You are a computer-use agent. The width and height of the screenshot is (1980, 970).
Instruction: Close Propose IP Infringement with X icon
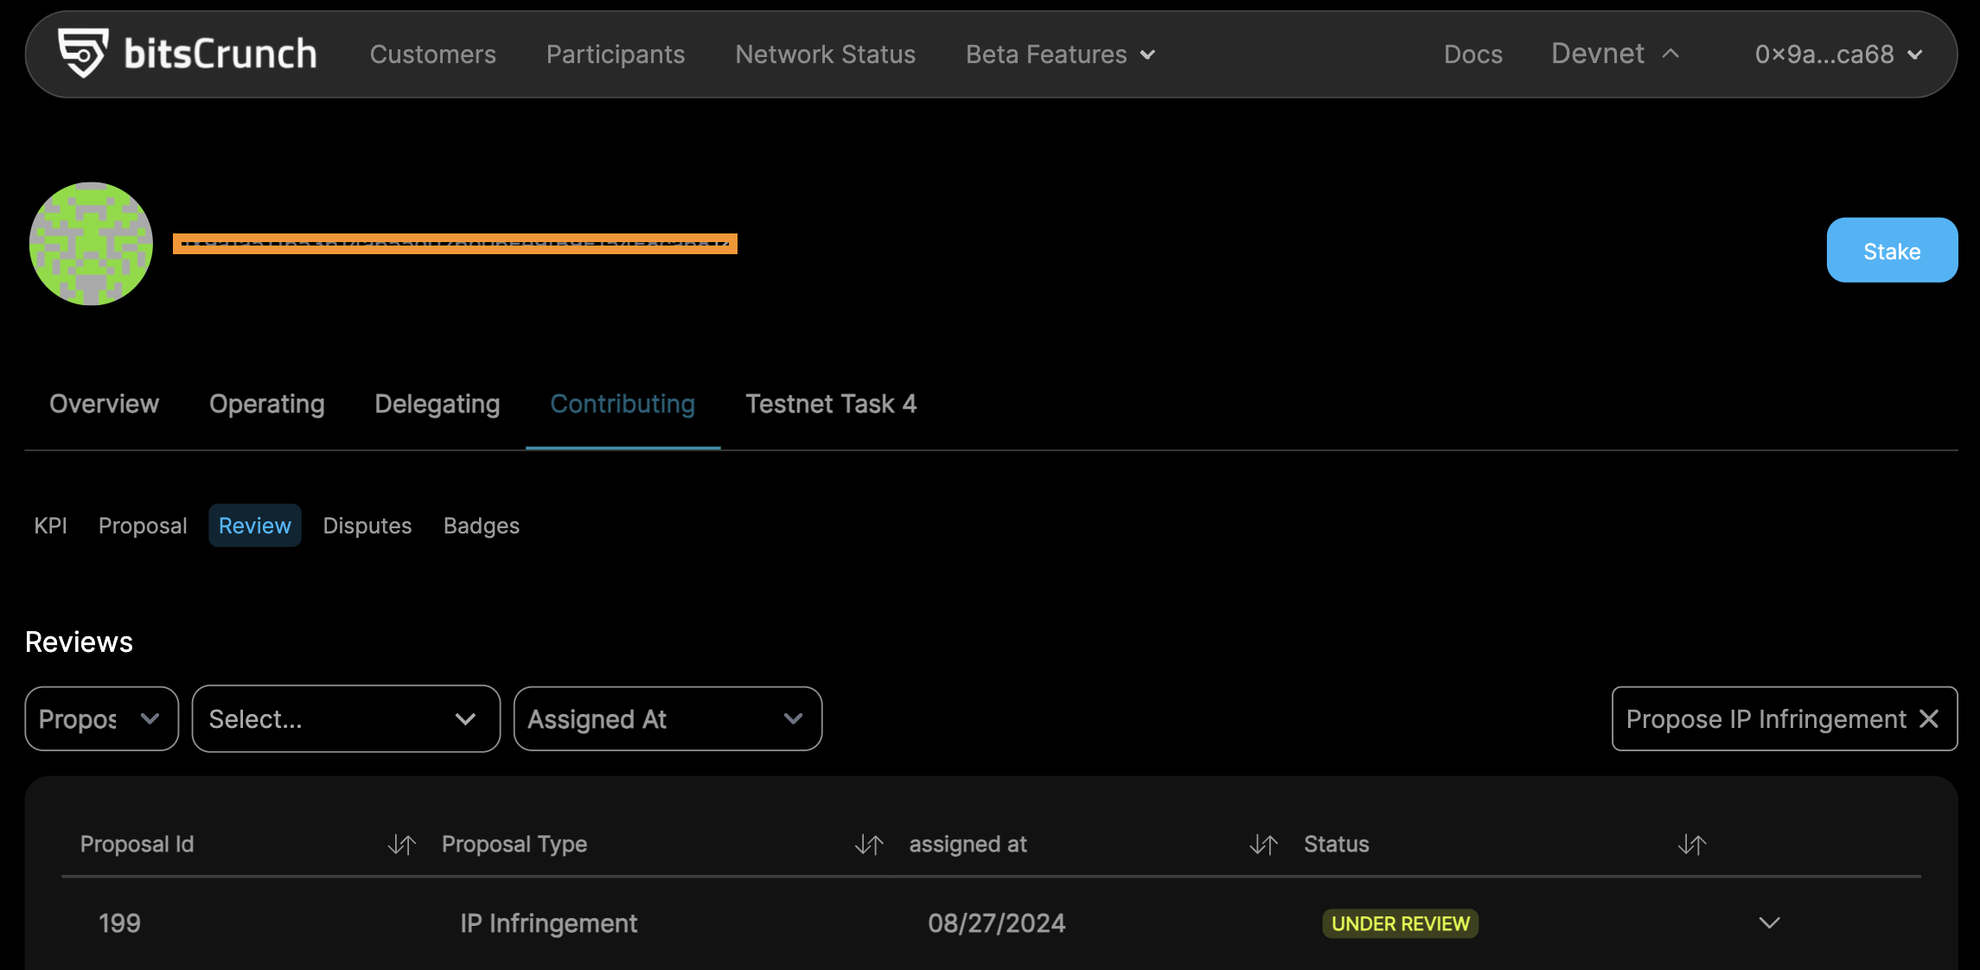[x=1929, y=718]
